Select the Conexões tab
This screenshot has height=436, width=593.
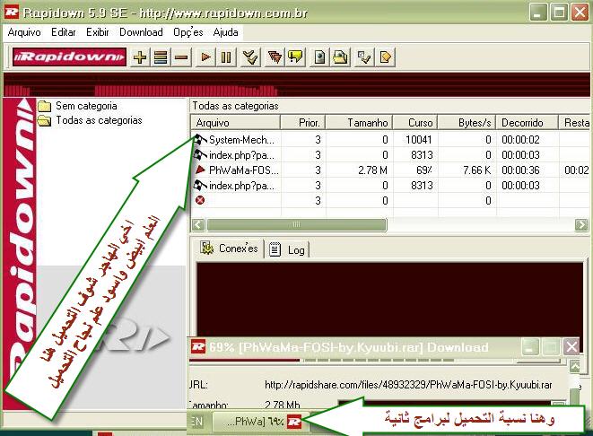click(230, 249)
